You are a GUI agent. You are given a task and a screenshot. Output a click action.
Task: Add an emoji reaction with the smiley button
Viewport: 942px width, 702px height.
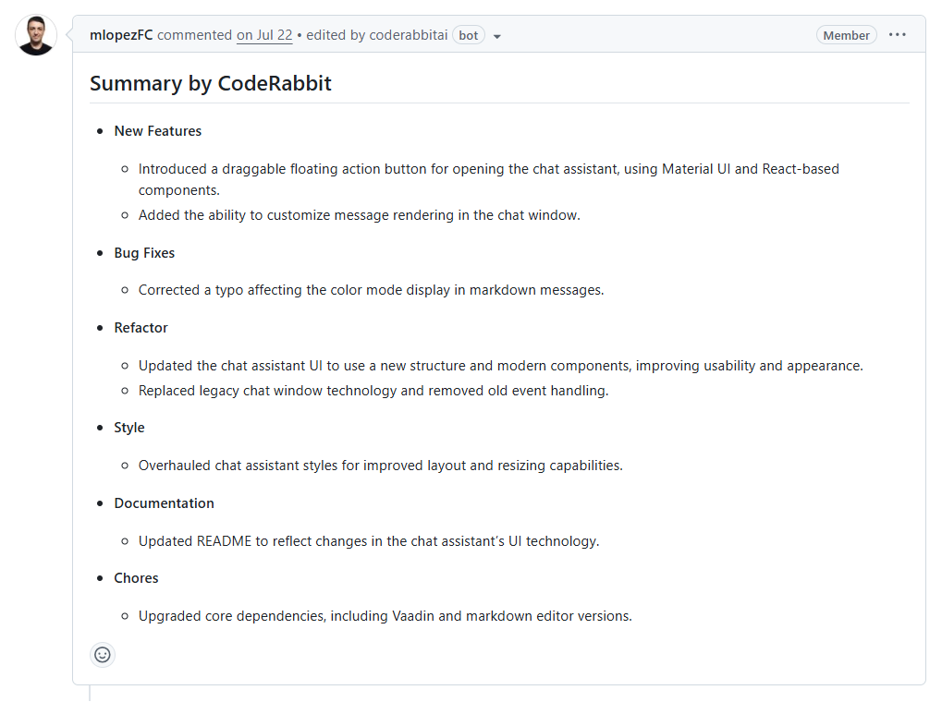pos(103,654)
